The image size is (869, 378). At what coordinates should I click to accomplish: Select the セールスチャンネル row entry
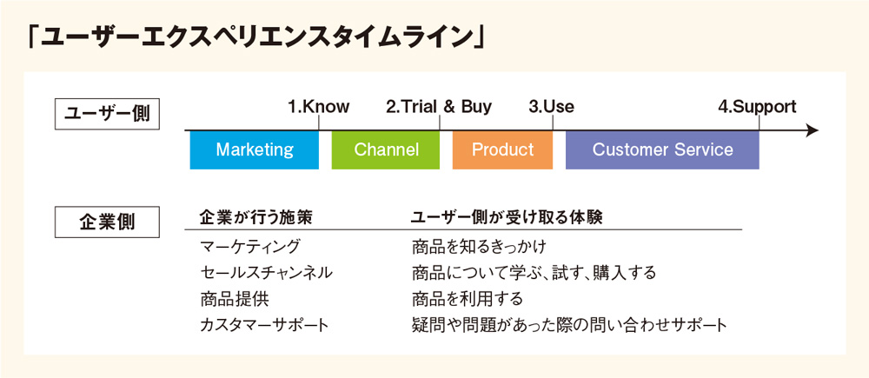[x=267, y=273]
